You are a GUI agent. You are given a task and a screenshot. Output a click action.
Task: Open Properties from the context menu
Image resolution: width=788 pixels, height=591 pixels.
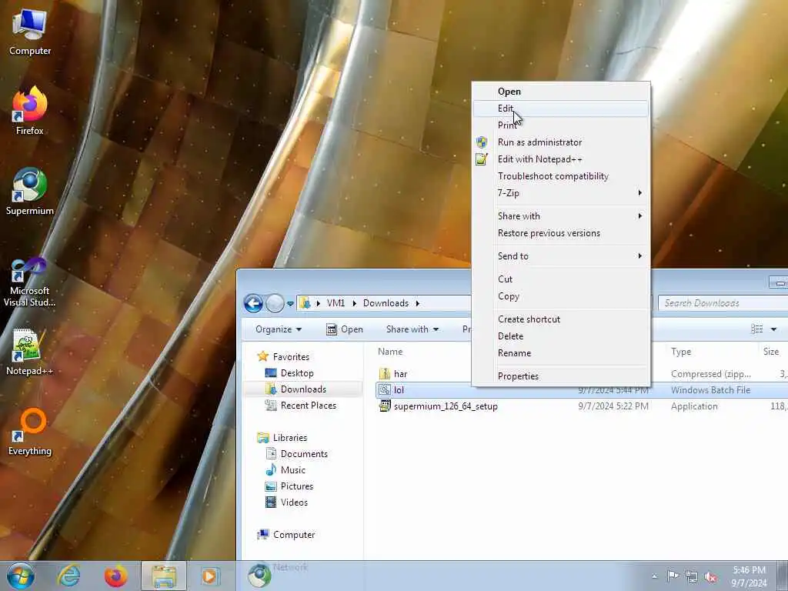(x=560, y=376)
